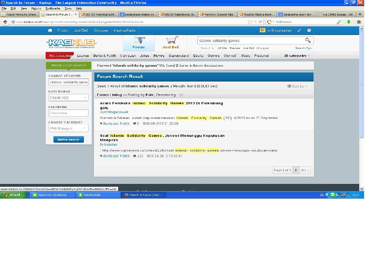Go to Firefox home page icon
Screen dimensions: 389x253
tap(359, 22)
